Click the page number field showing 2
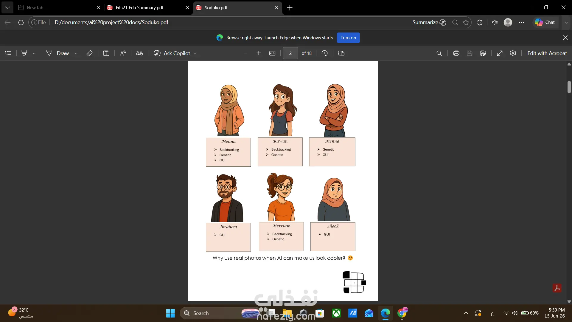The height and width of the screenshot is (322, 572). pos(290,53)
